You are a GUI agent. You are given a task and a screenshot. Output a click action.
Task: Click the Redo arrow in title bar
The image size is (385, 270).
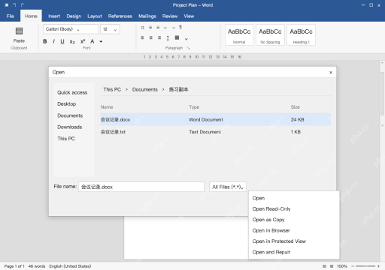tap(23, 5)
